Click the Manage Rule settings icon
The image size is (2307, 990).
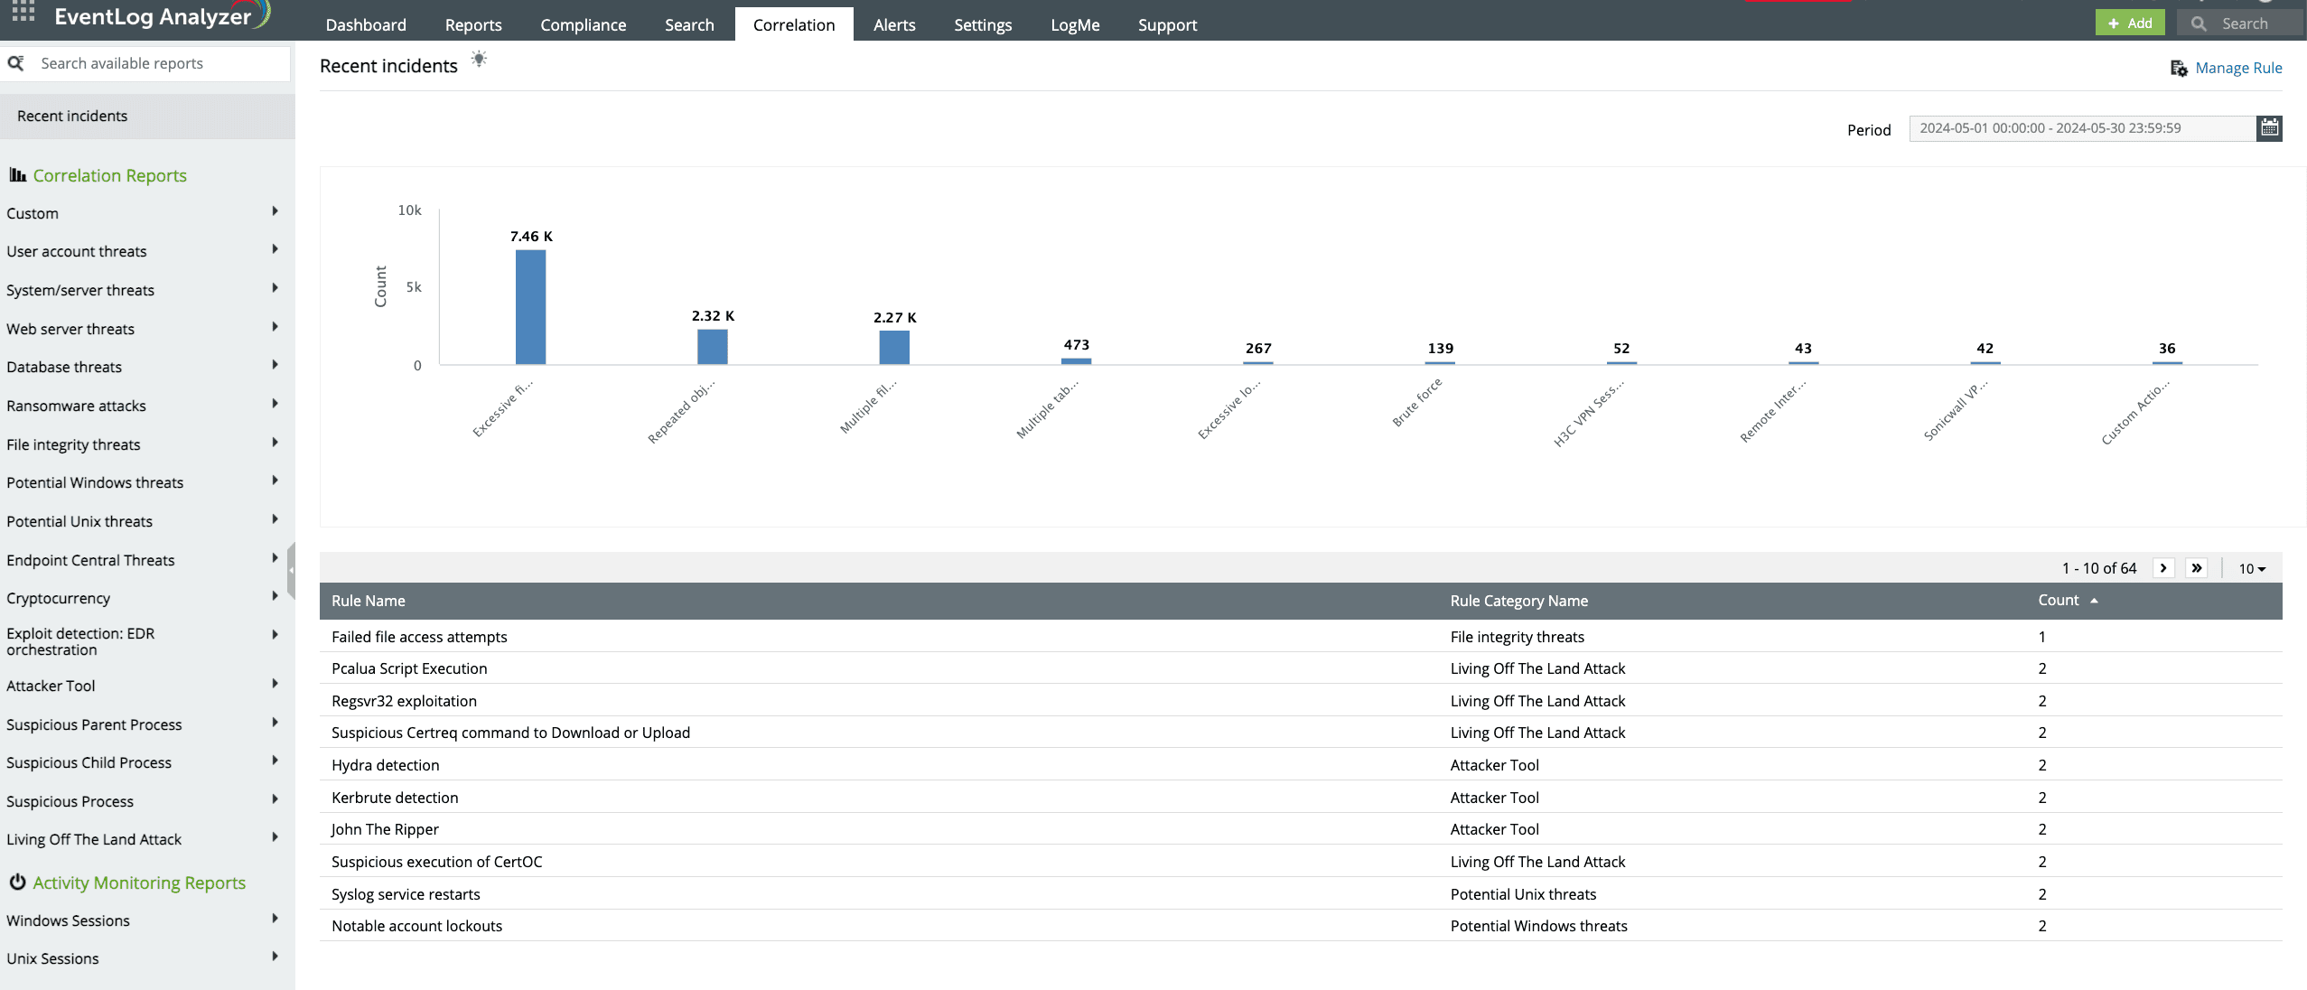point(2179,69)
